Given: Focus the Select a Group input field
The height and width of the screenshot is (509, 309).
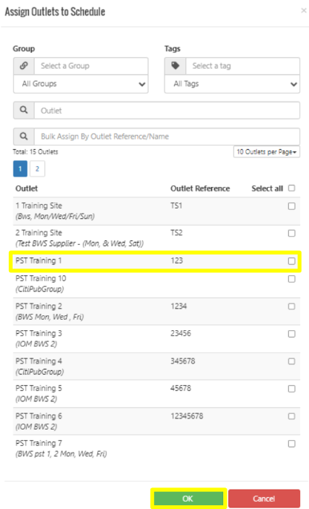Looking at the screenshot, I should [x=91, y=66].
